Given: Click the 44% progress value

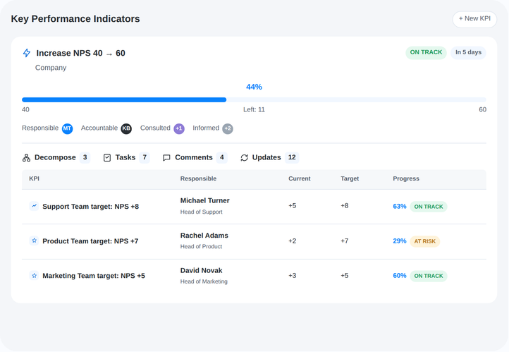Looking at the screenshot, I should 254,87.
